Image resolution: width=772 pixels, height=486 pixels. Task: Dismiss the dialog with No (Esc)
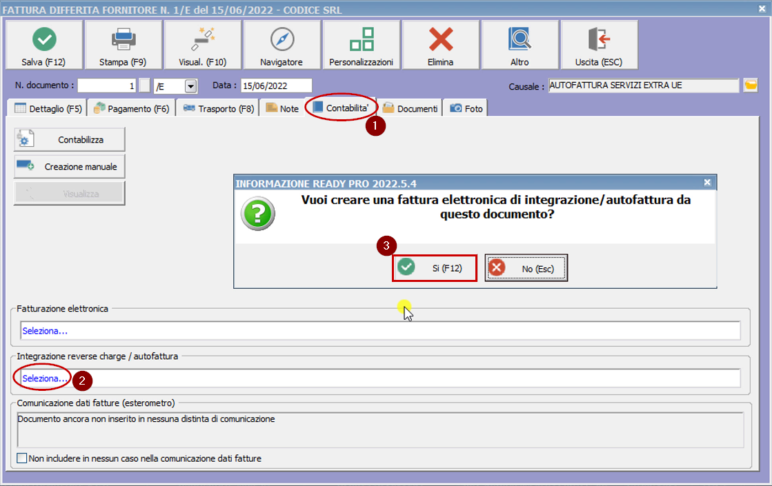(525, 267)
